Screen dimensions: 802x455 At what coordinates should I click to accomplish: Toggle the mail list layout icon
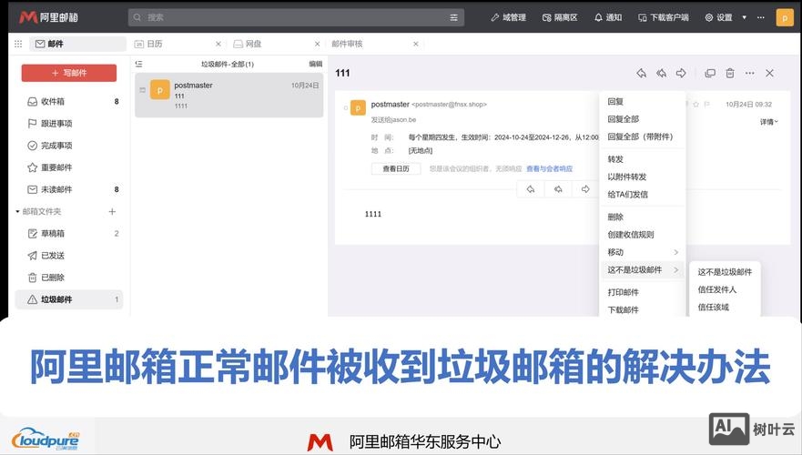pyautogui.click(x=138, y=64)
